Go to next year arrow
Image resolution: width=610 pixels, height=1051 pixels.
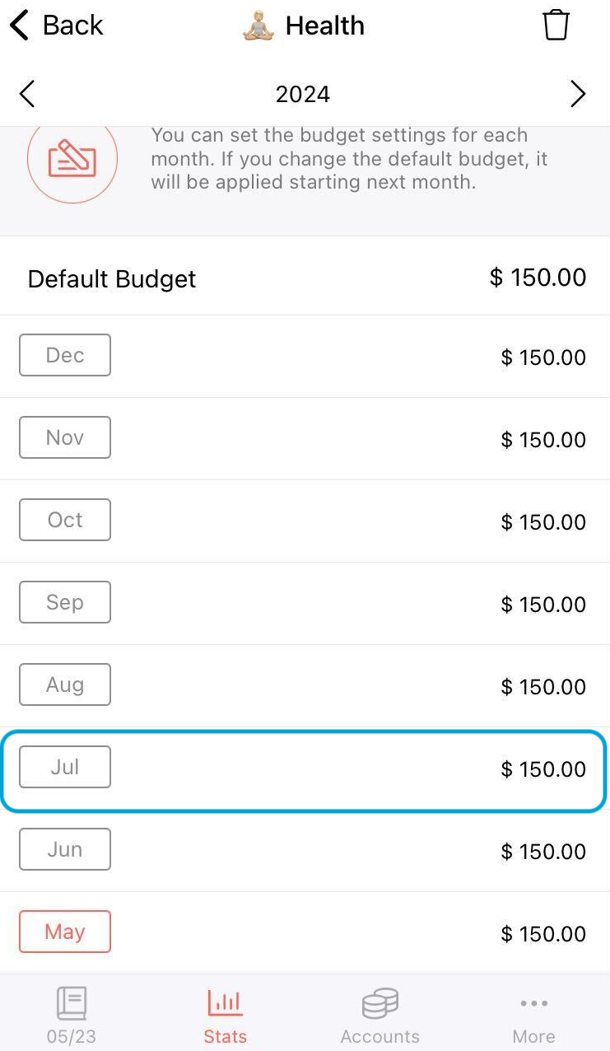(x=578, y=95)
